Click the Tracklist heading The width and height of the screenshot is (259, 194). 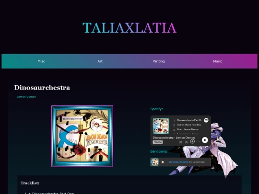(30, 183)
